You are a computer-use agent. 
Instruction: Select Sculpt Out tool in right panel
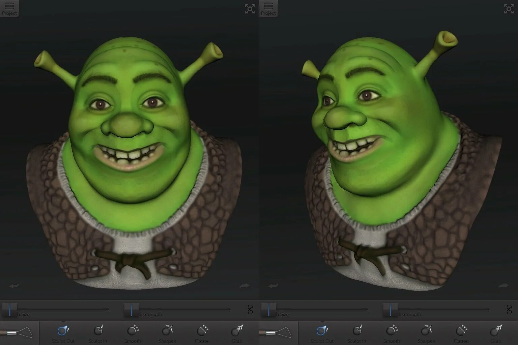(x=322, y=333)
